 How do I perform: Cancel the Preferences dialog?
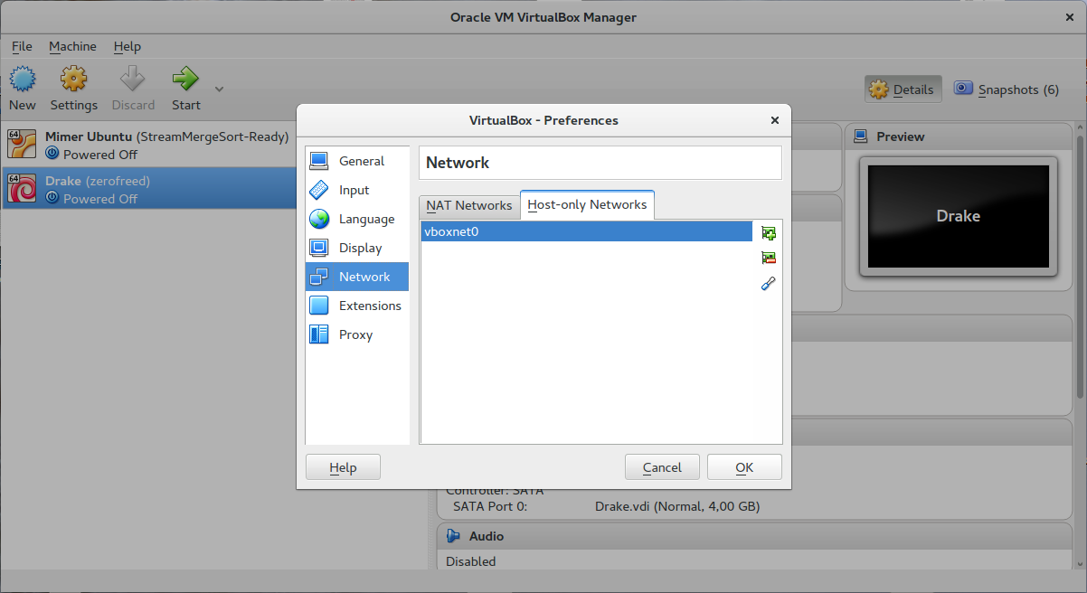662,467
